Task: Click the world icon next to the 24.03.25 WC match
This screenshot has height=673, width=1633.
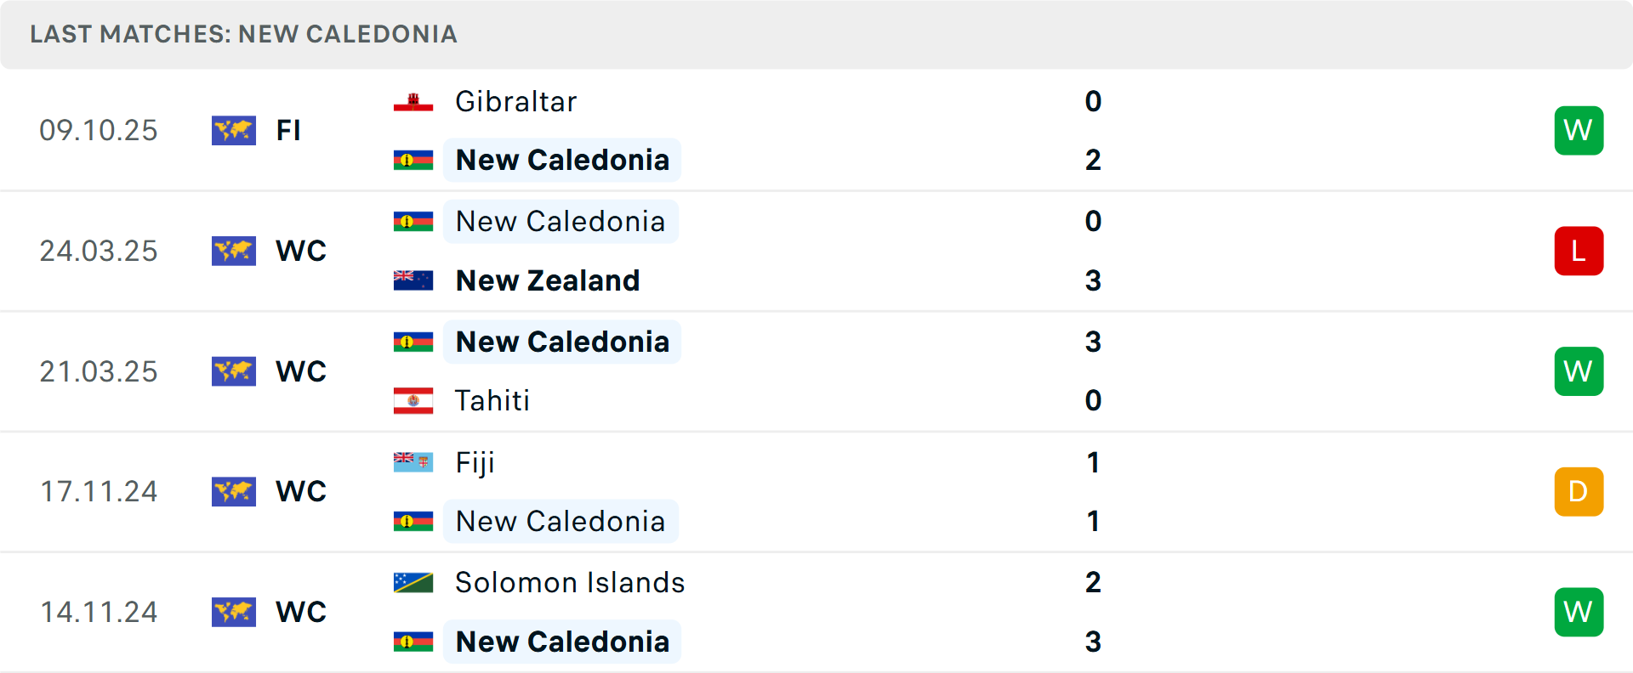Action: click(x=234, y=251)
